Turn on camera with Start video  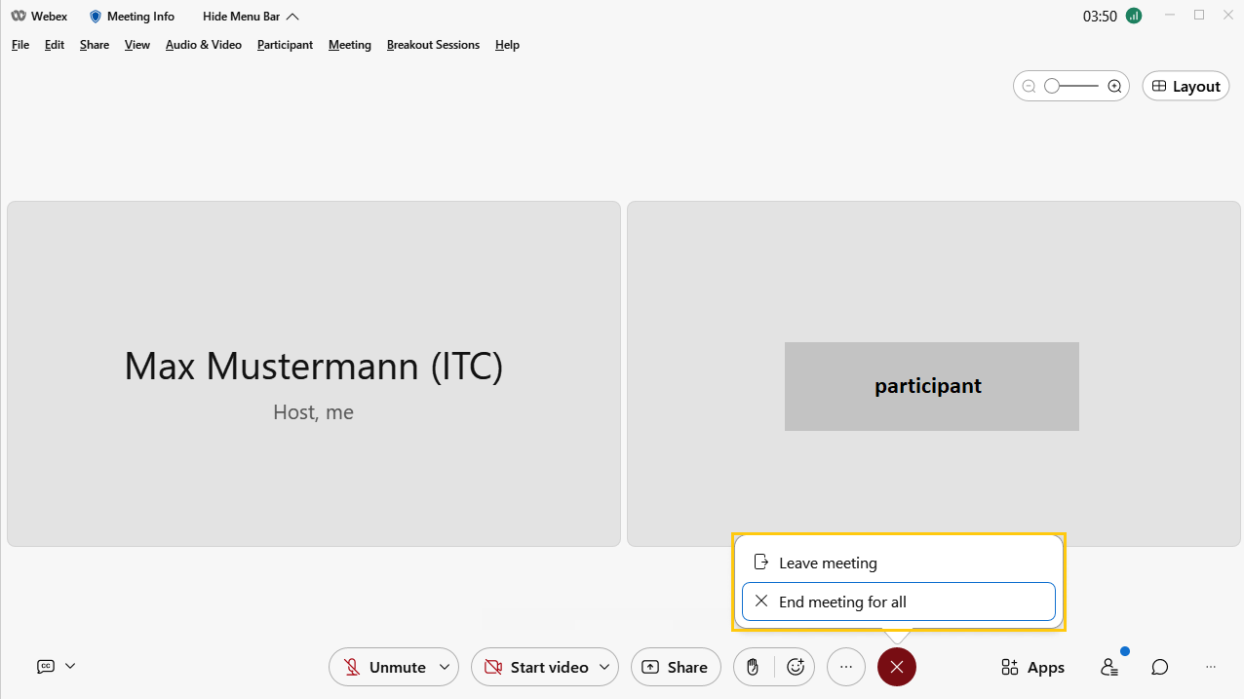pos(536,667)
